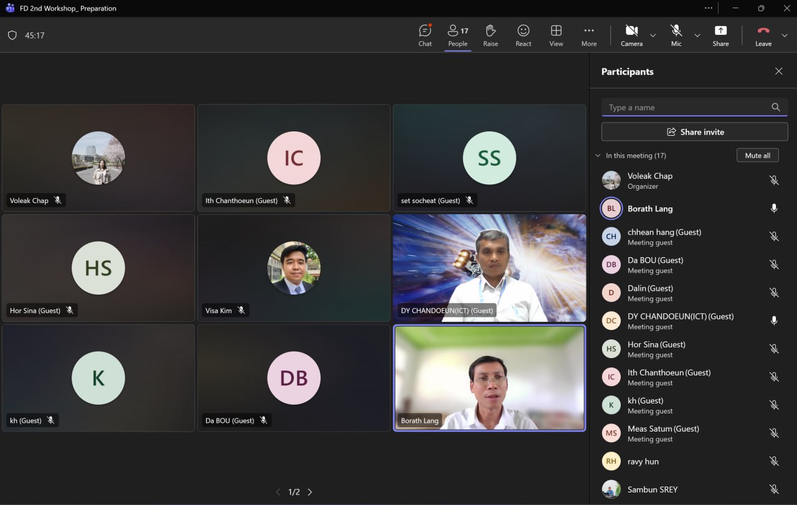Go to next page of video tiles

tap(310, 492)
